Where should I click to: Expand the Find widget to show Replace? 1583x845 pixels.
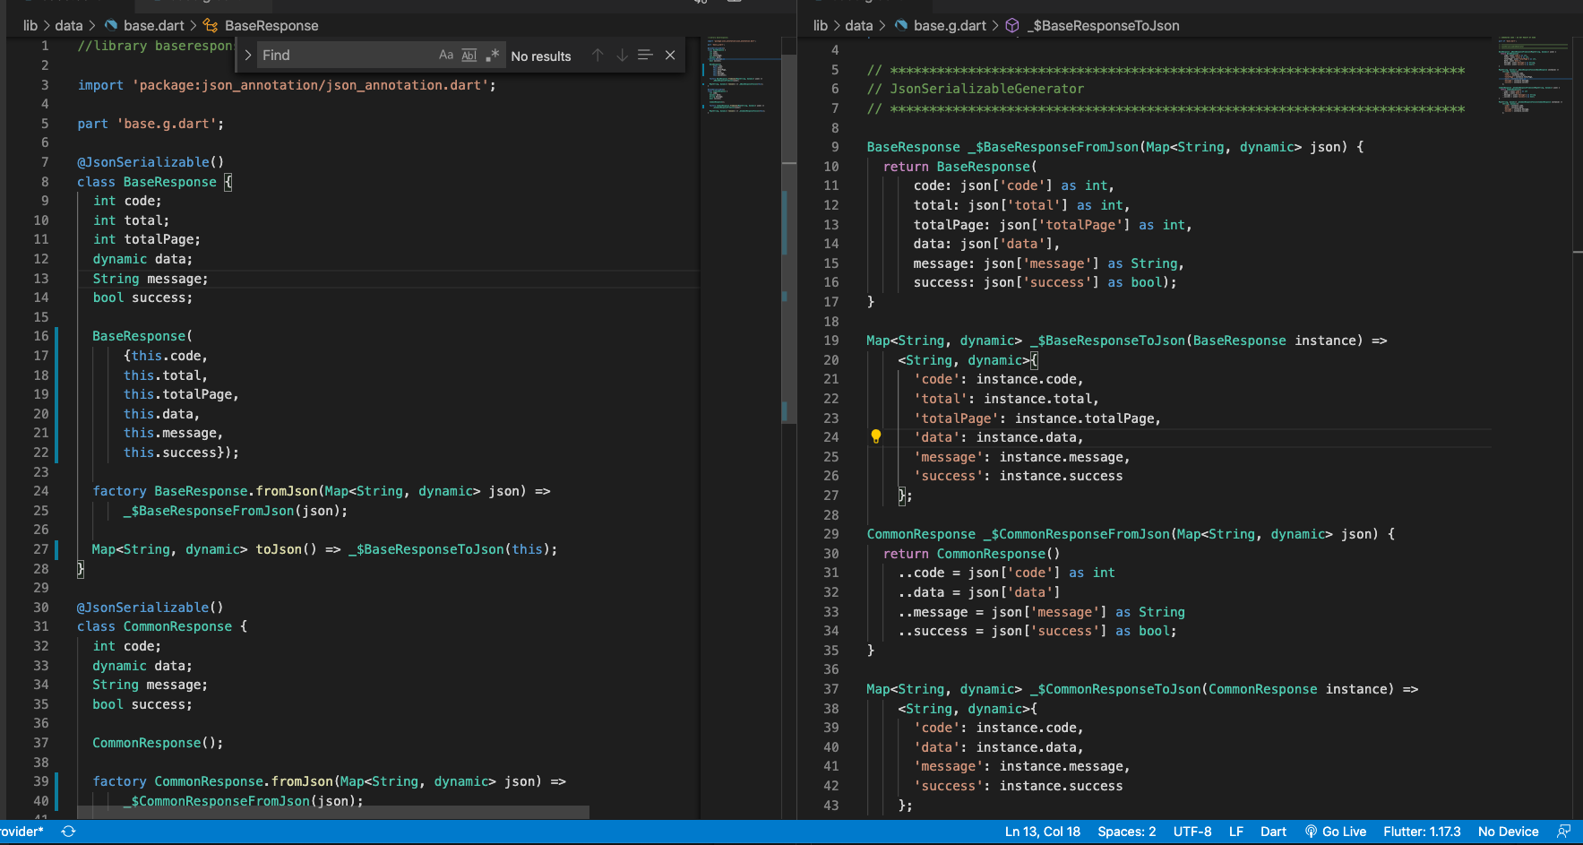(x=248, y=56)
